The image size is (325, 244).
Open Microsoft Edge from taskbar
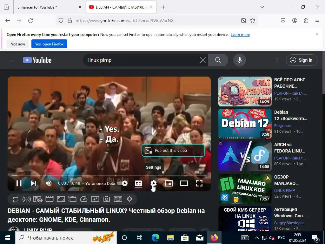point(155,238)
